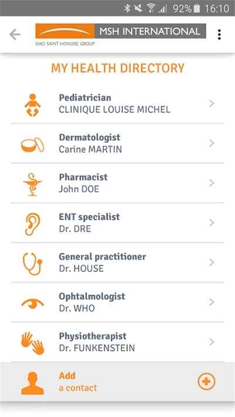Expand Pediatrician entry with its chevron
The height and width of the screenshot is (417, 235).
coord(212,103)
